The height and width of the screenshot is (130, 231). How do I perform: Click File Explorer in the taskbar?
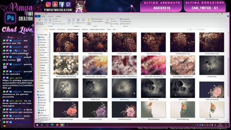(x=62, y=125)
